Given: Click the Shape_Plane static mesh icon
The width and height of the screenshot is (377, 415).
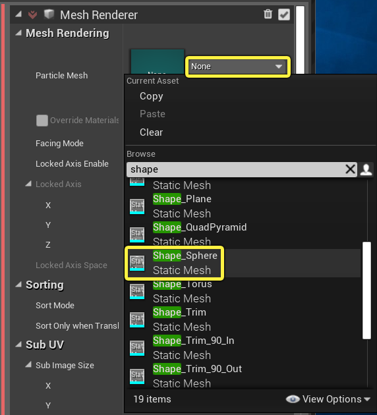Looking at the screenshot, I should pyautogui.click(x=137, y=206).
